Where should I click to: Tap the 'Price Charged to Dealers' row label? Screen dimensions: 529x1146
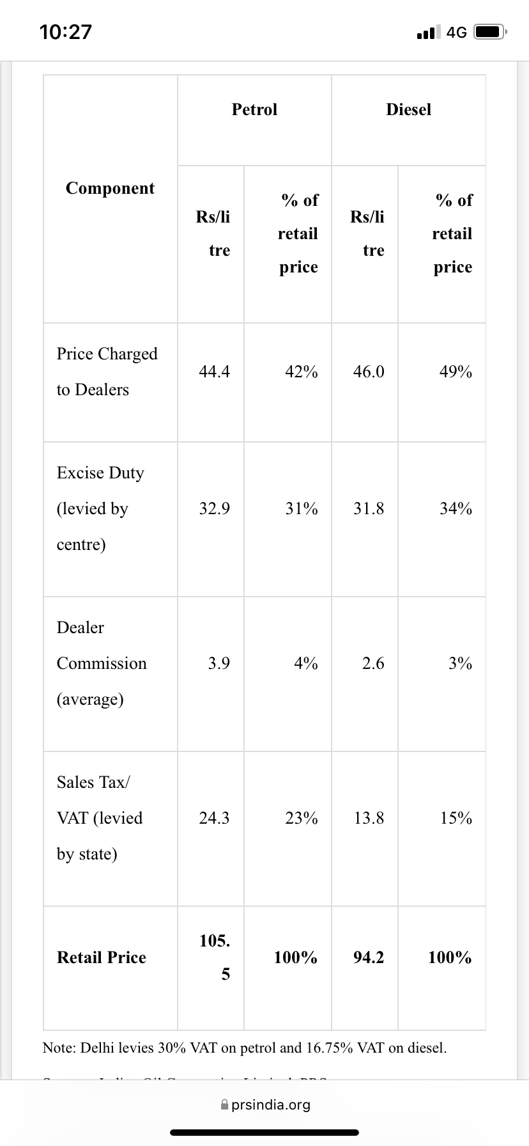107,372
